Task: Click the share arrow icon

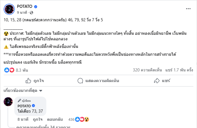Action: 157,81
